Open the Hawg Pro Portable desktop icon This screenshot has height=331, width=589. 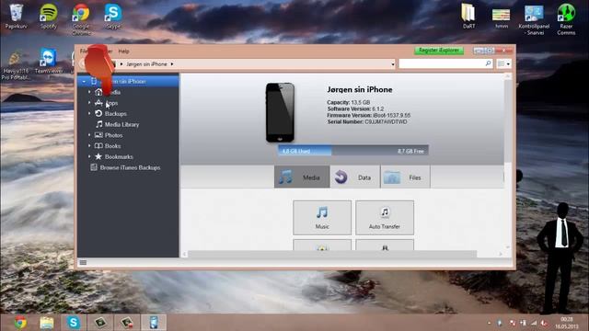coord(16,65)
